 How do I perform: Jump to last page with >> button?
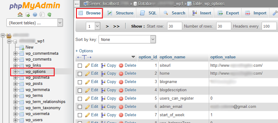pyautogui.click(x=116, y=26)
